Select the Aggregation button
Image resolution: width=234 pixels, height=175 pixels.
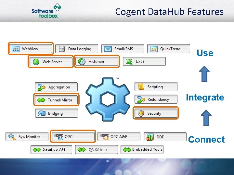[x=56, y=87]
